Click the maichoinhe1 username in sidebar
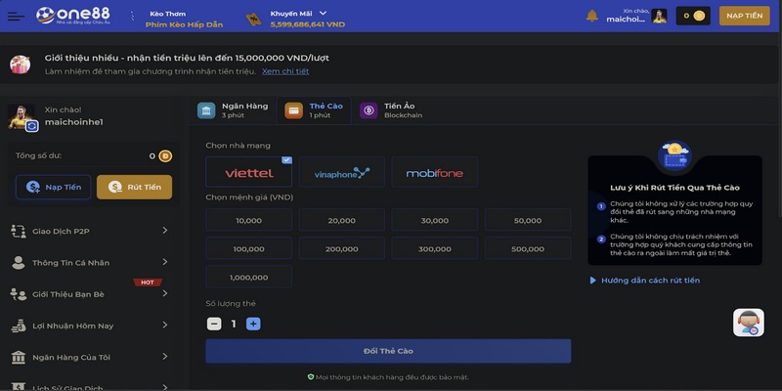 (74, 122)
